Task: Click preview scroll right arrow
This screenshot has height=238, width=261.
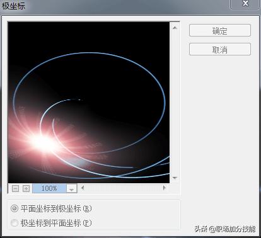Action: click(165, 188)
